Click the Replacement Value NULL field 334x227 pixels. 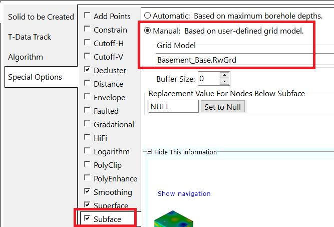tap(173, 107)
